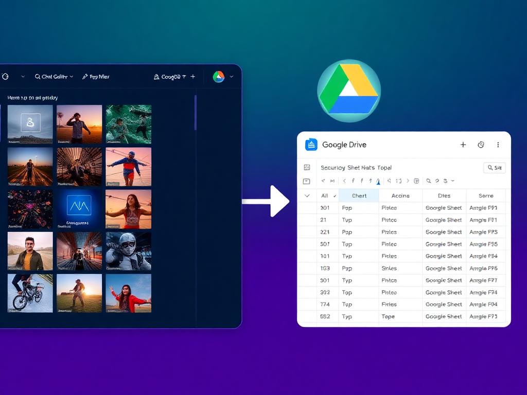Select the Seme column header
This screenshot has width=527, height=395.
(486, 196)
